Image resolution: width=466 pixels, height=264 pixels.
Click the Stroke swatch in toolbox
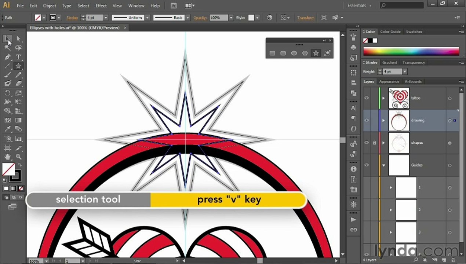15,176
